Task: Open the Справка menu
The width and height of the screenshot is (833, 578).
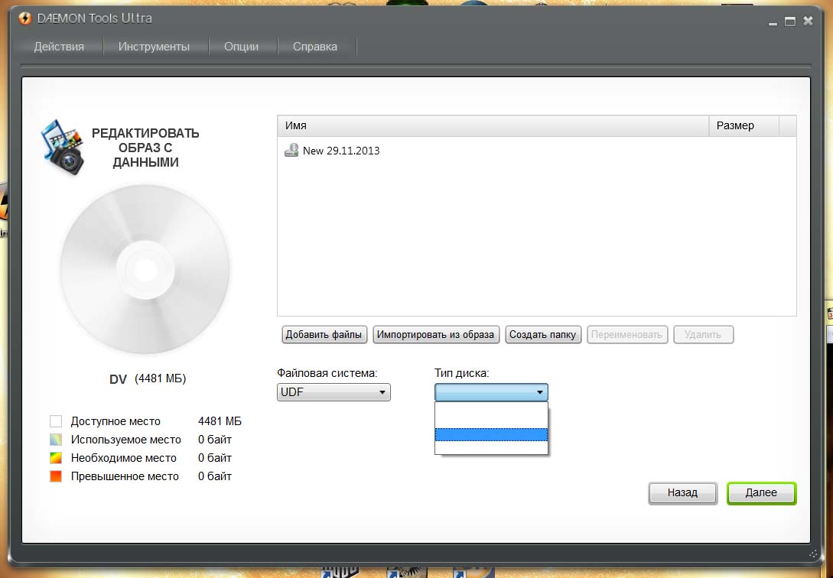Action: coord(314,47)
